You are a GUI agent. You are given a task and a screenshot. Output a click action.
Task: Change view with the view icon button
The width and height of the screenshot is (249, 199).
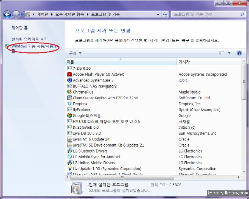click(222, 53)
